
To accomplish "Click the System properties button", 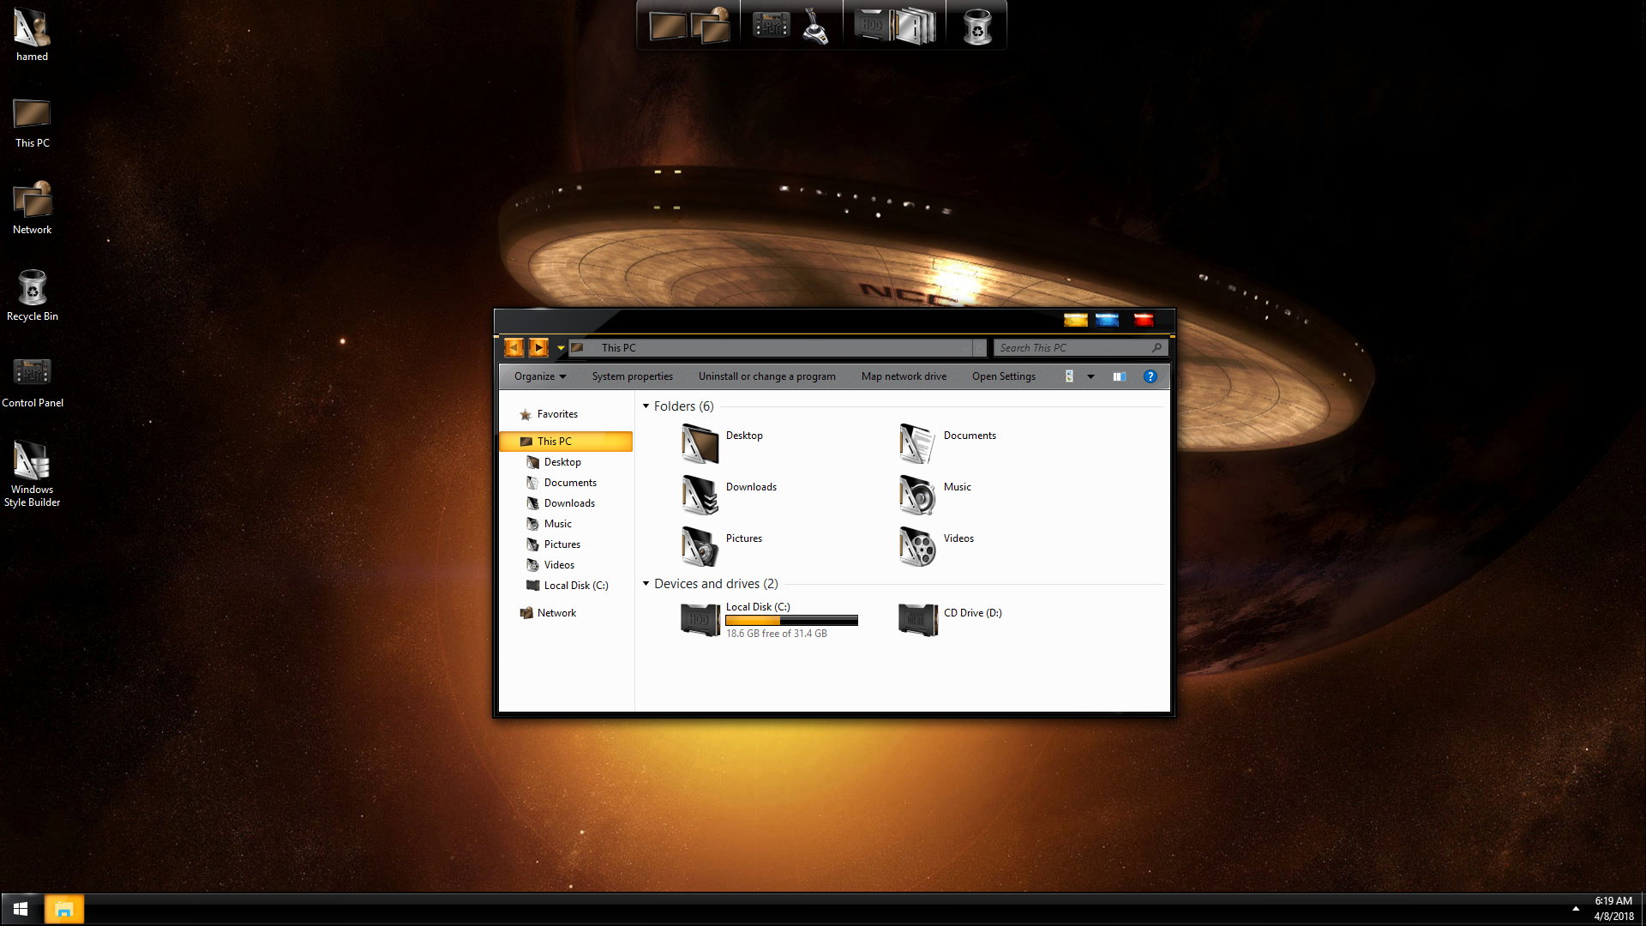I will 632,376.
